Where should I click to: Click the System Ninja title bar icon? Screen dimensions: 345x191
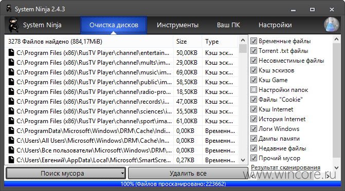[9, 9]
